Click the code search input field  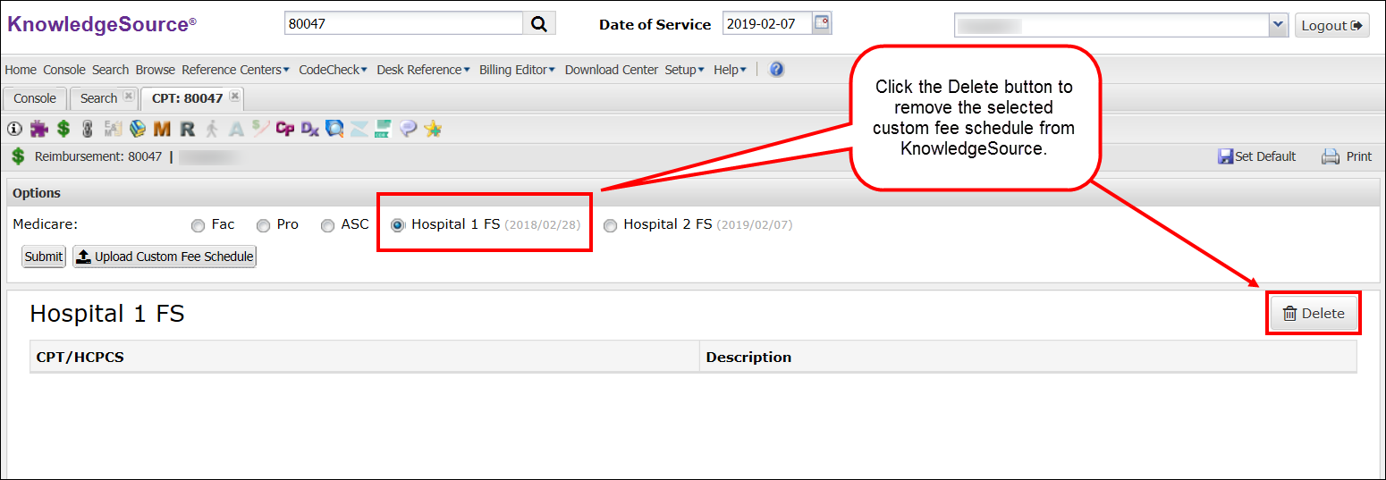coord(402,24)
